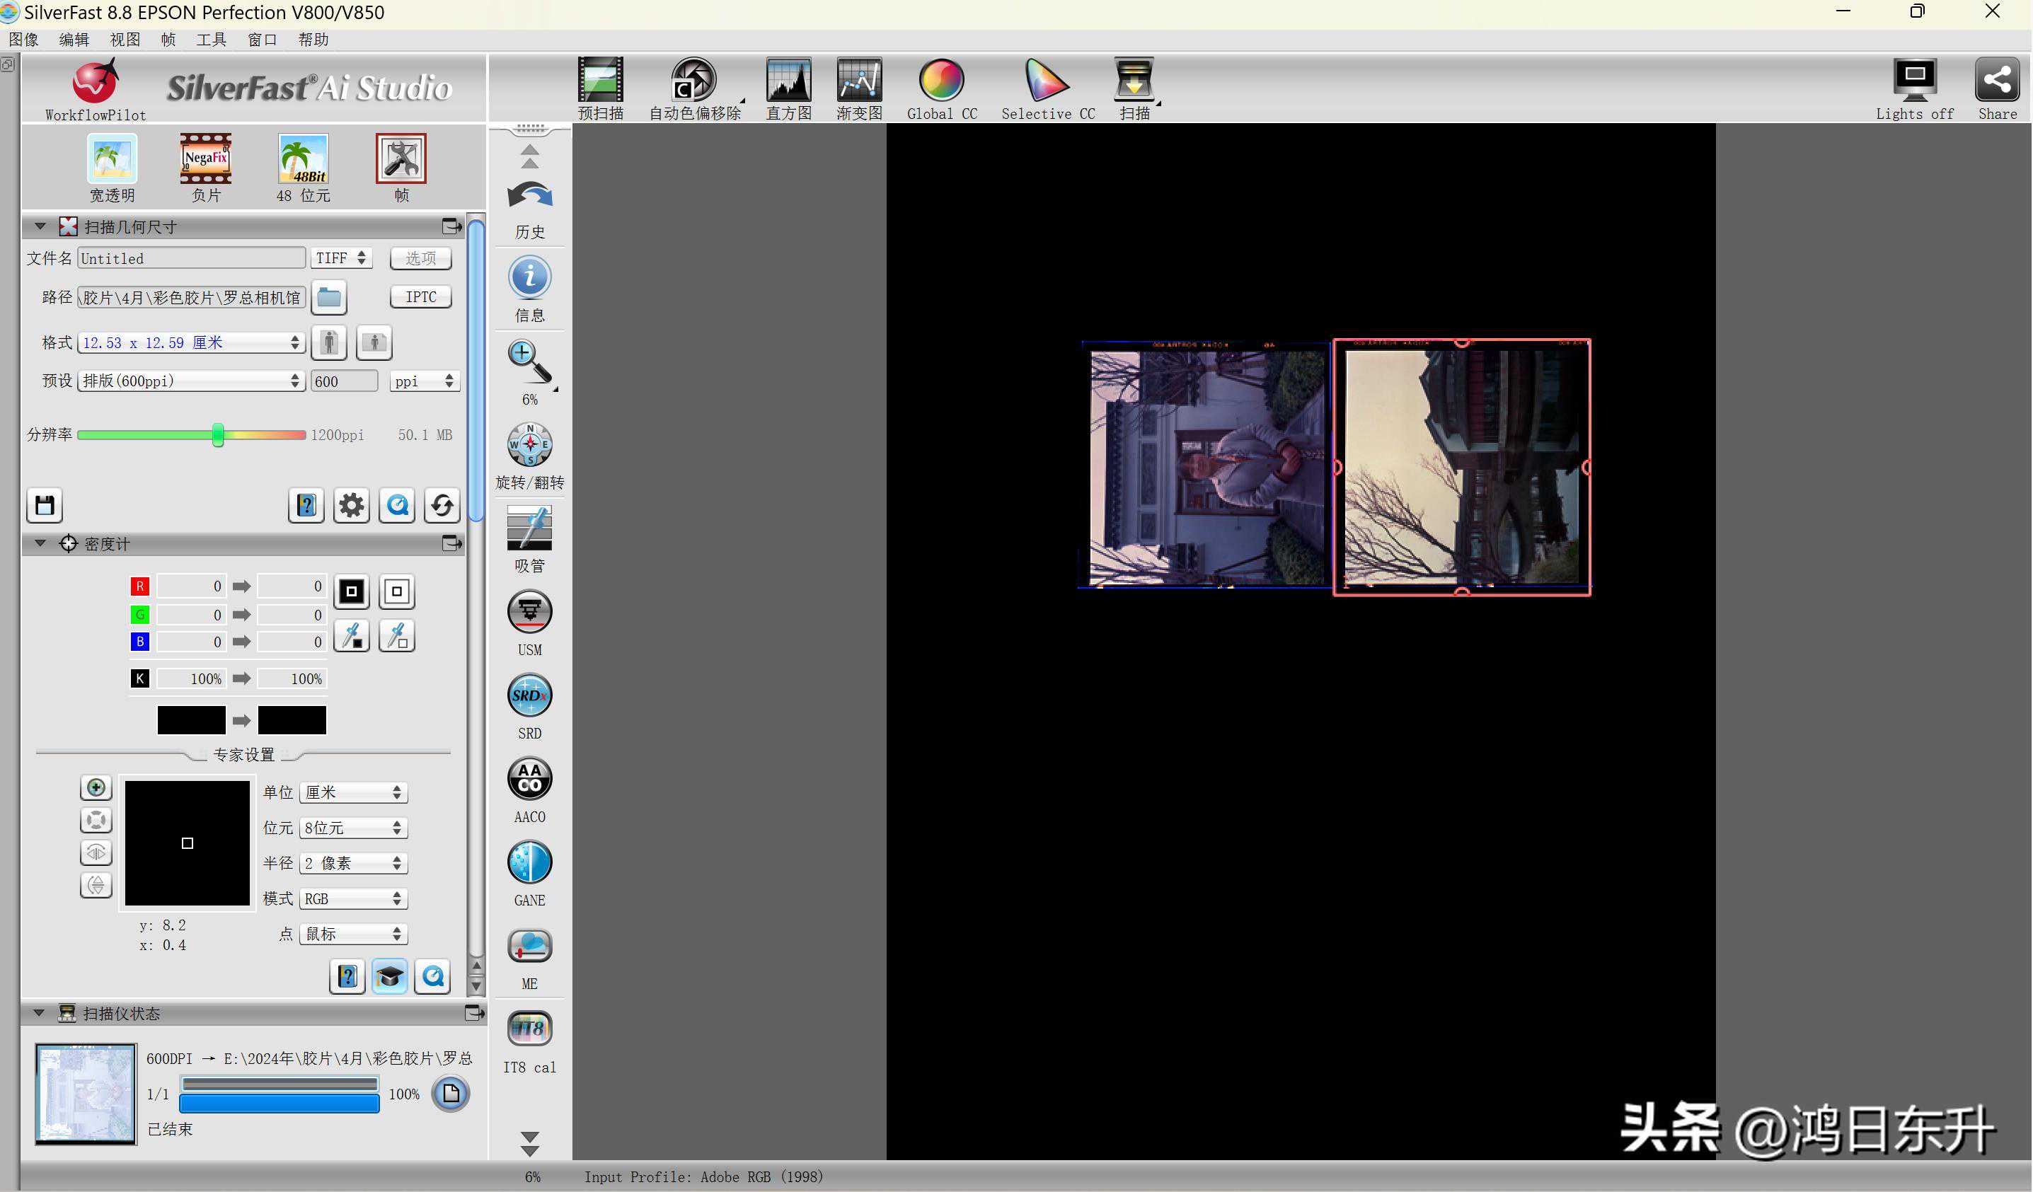Image resolution: width=2033 pixels, height=1192 pixels.
Task: Open the SRD dust removal tool
Action: 529,696
